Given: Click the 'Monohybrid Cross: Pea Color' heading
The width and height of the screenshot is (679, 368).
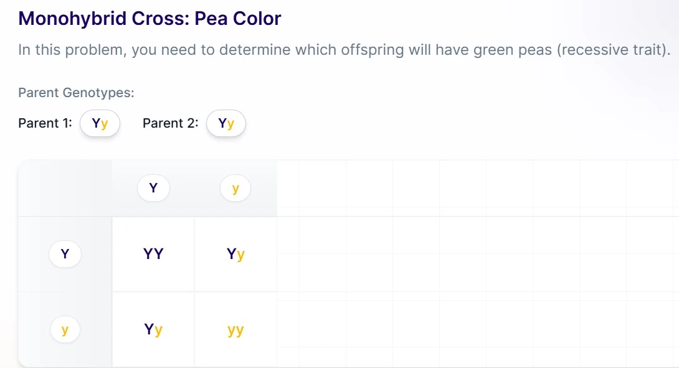Looking at the screenshot, I should tap(150, 19).
